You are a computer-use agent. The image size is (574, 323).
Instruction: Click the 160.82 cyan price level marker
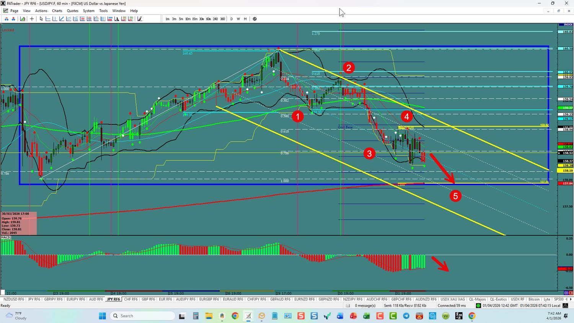[567, 32]
